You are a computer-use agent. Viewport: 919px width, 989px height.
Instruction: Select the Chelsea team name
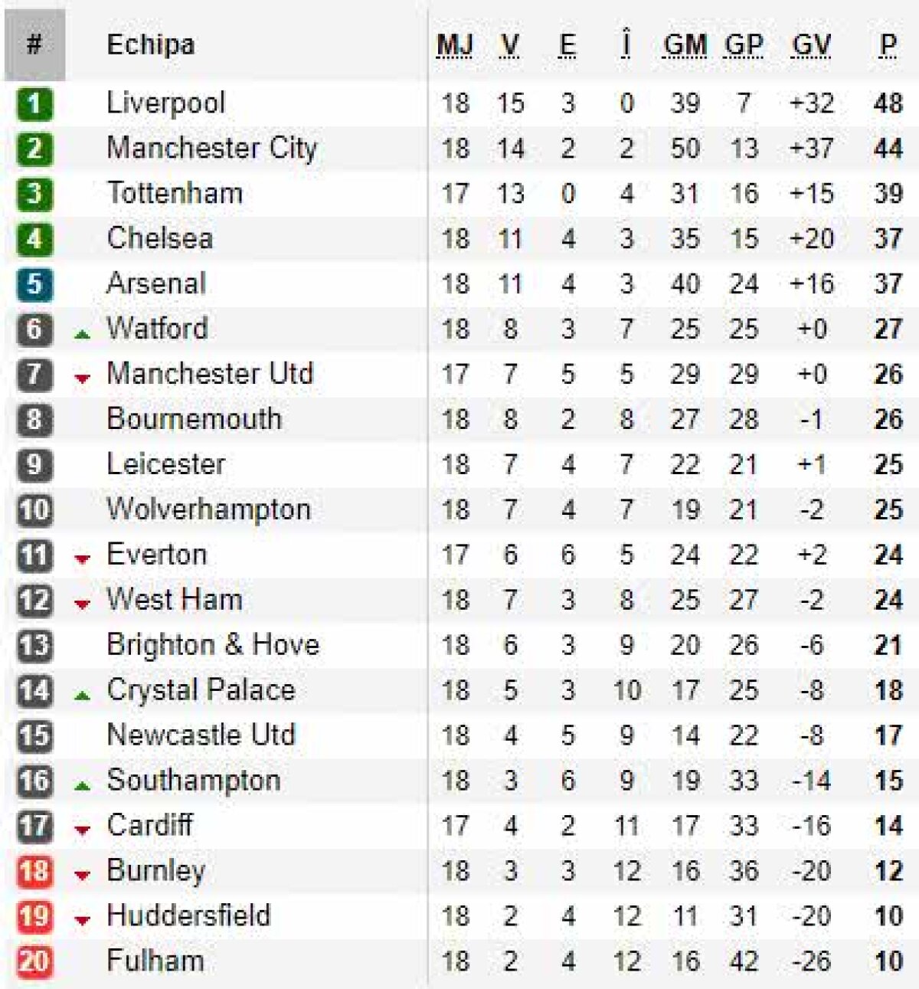(x=159, y=239)
